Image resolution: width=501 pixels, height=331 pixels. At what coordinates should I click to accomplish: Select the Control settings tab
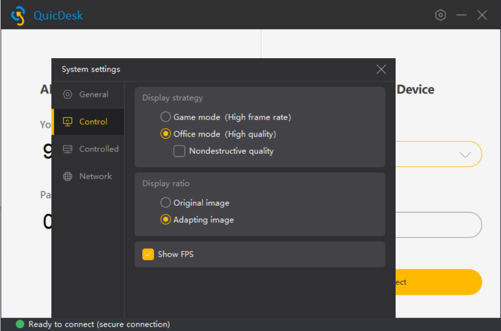[x=88, y=122]
